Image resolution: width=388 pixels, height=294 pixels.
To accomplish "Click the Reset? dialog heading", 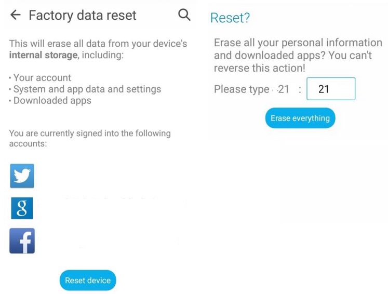I will click(230, 18).
